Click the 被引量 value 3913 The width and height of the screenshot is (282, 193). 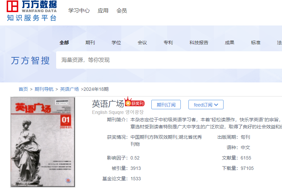[x=136, y=168]
